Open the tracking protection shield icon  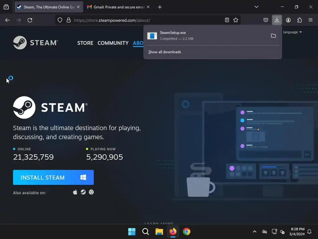tap(60, 20)
